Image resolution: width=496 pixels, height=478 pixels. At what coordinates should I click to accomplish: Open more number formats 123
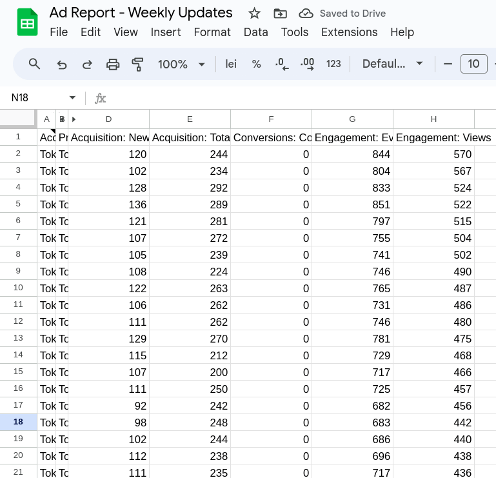point(333,65)
